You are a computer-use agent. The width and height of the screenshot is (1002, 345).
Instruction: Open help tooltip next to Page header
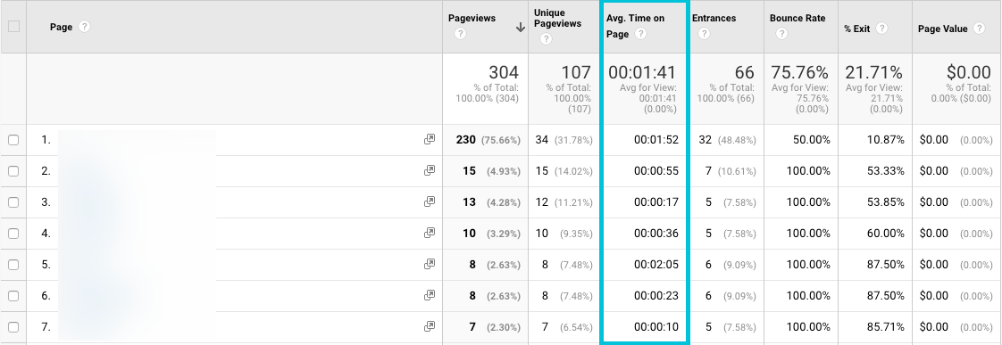84,27
